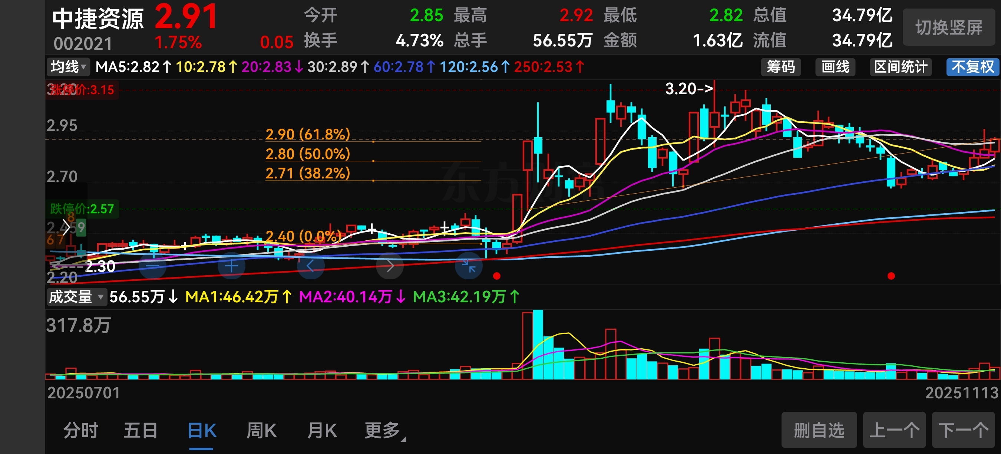Expand the left side panel arrow

pyautogui.click(x=66, y=227)
